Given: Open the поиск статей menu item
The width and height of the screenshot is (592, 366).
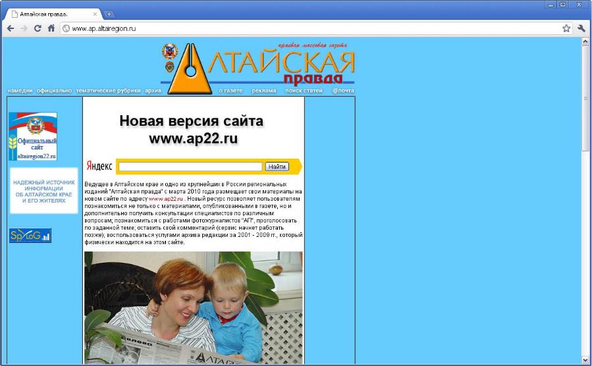Looking at the screenshot, I should 304,91.
